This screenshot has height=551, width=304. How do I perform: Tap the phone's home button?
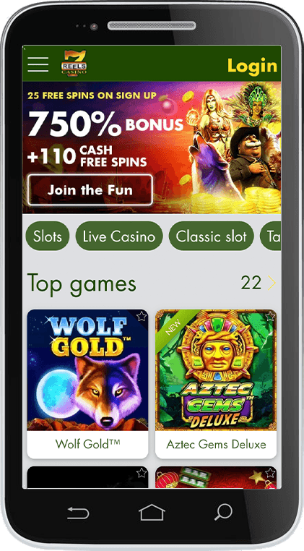point(152,513)
